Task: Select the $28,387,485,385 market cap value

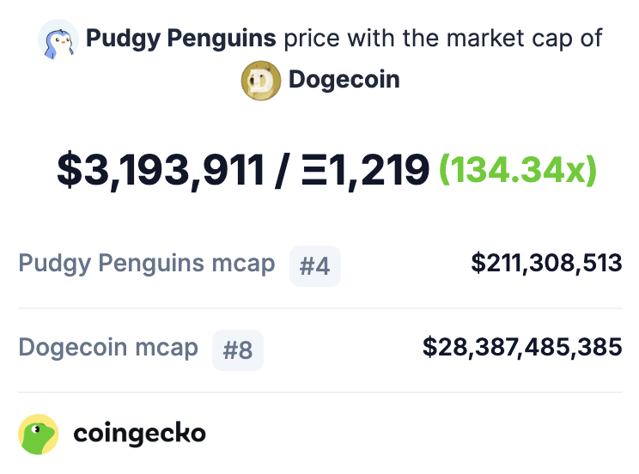Action: 522,348
